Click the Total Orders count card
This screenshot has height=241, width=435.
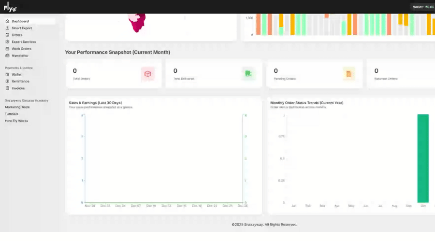pyautogui.click(x=114, y=74)
